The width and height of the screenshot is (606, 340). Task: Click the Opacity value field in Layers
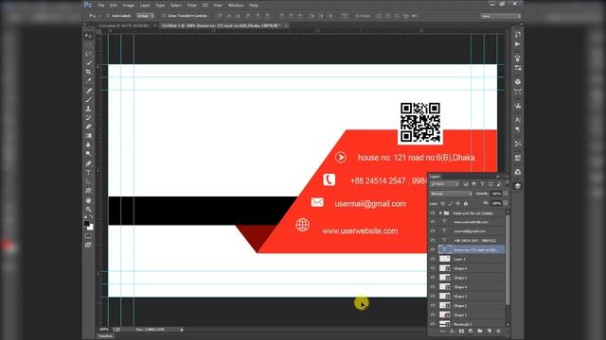pyautogui.click(x=496, y=194)
